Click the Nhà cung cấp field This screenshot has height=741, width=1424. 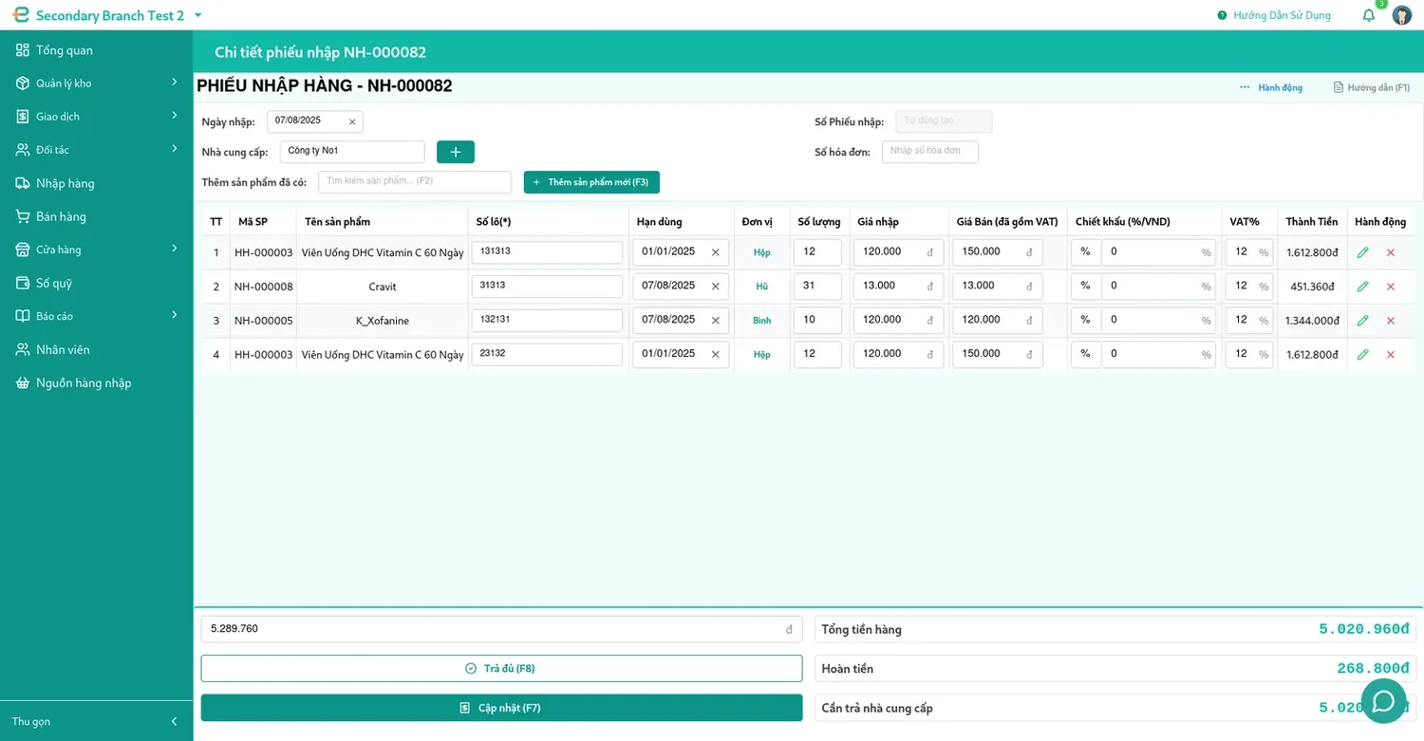point(352,151)
